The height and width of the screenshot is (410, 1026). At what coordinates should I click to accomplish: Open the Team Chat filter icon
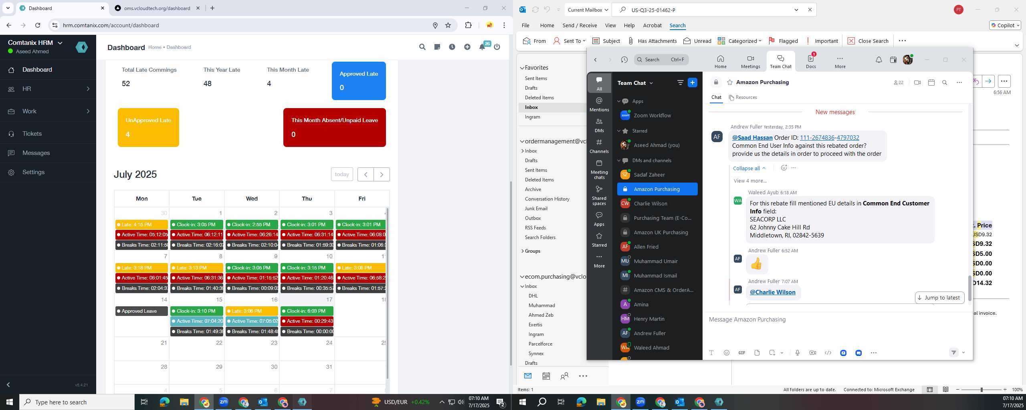point(680,82)
